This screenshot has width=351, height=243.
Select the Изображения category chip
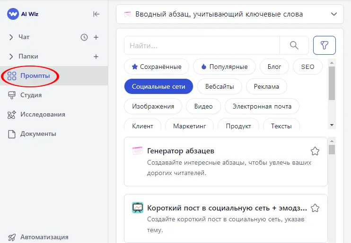pos(153,106)
